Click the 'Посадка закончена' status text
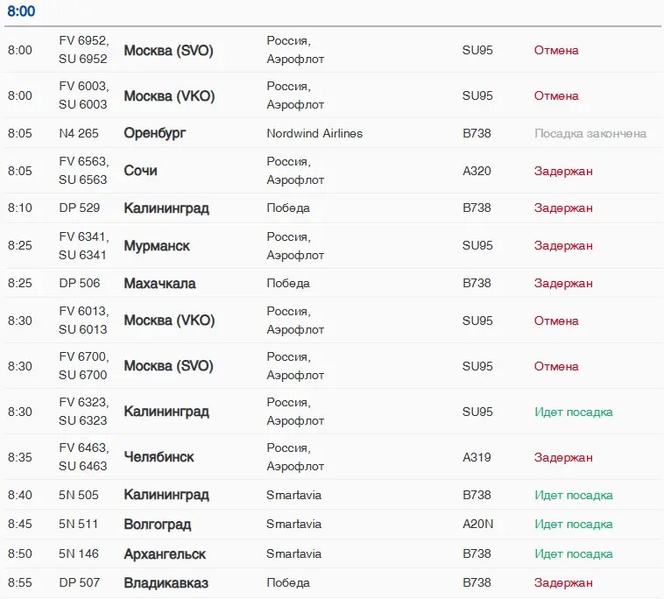The height and width of the screenshot is (599, 664). [590, 134]
